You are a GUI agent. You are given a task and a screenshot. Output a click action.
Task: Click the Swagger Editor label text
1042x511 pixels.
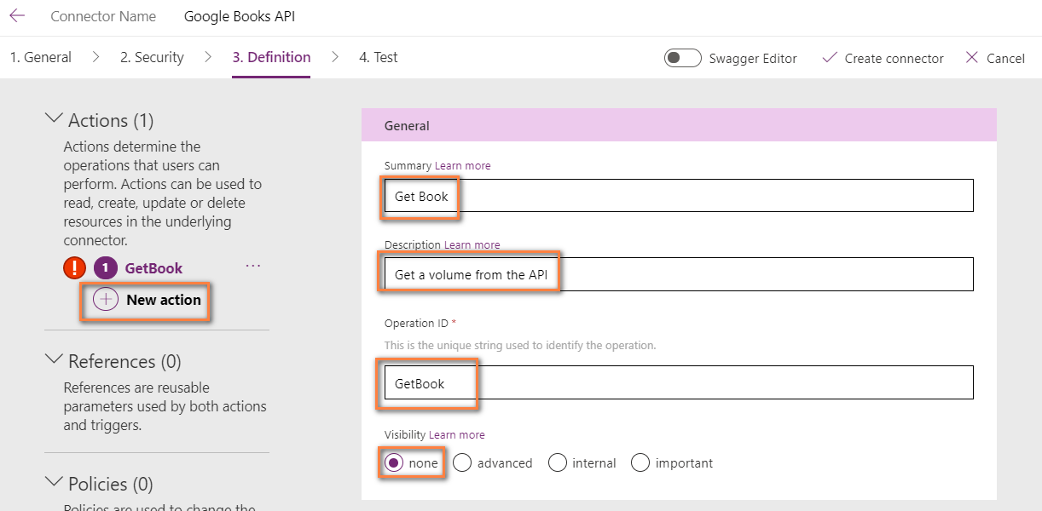[x=753, y=59]
